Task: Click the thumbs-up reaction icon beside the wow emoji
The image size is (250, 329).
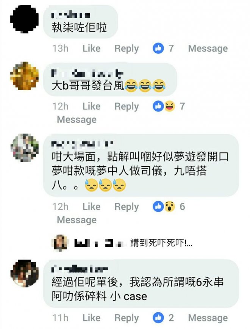Action: coord(158,206)
